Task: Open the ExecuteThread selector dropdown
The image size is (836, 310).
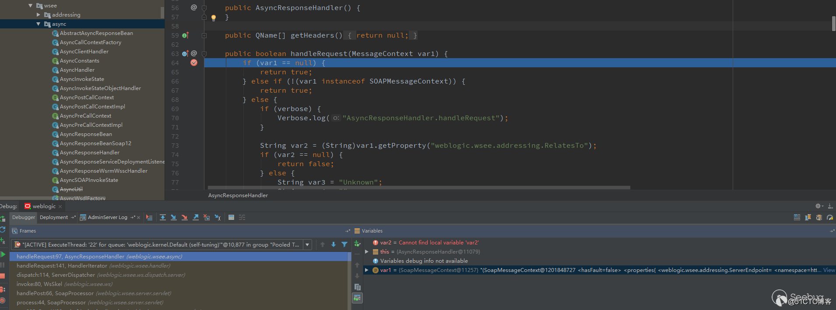Action: 308,245
